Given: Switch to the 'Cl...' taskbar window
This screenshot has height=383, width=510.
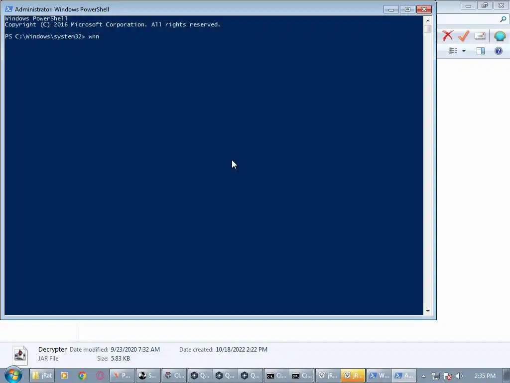Looking at the screenshot, I should coord(174,376).
